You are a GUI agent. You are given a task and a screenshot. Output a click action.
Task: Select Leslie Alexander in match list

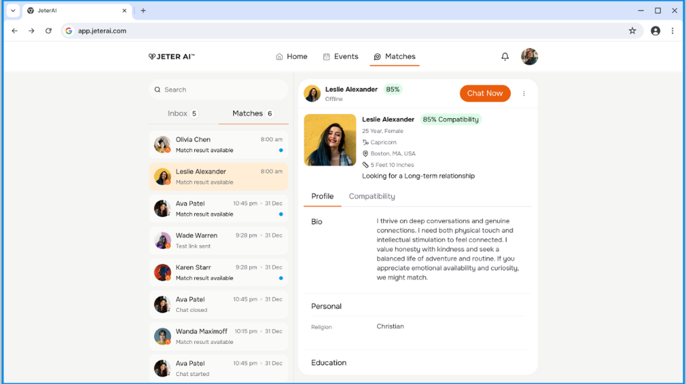(x=219, y=176)
